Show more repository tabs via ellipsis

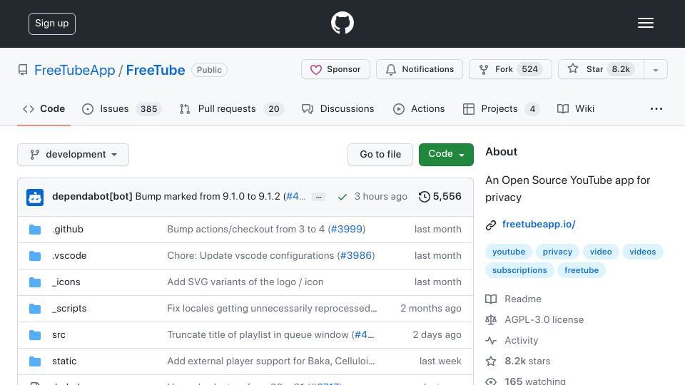point(656,108)
